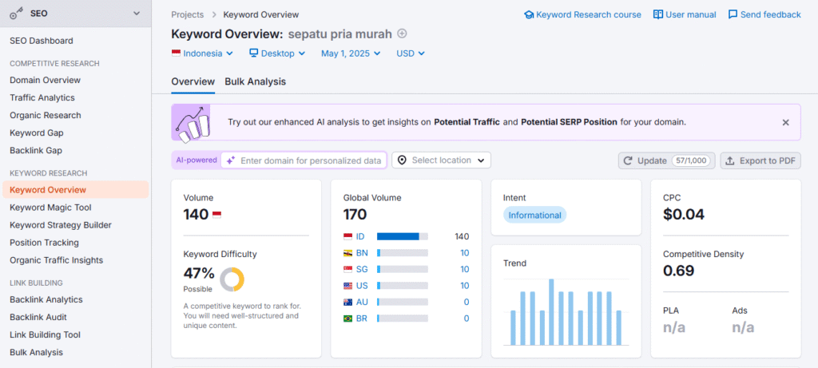Switch to the Bulk Analysis tab
Viewport: 818px width, 368px height.
tap(255, 82)
